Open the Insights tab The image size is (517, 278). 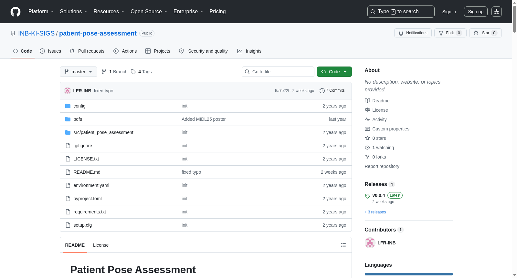(249, 51)
